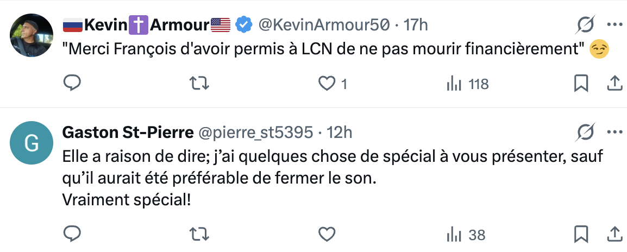This screenshot has height=252, width=627.
Task: Share Gaston St-Pierre's tweet
Action: click(614, 234)
